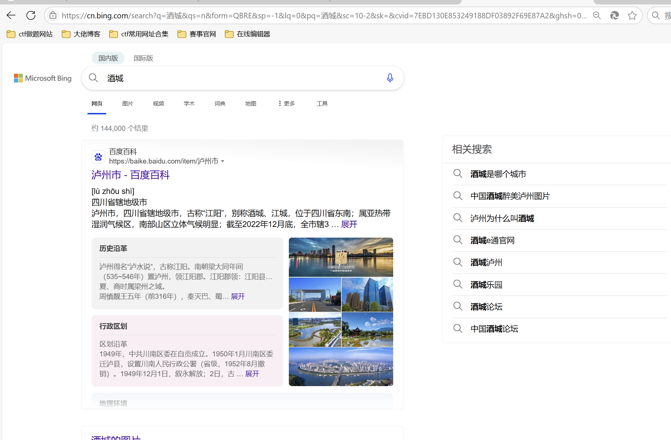671x440 pixels.
Task: Add page to favorites with the star icon
Action: point(632,15)
